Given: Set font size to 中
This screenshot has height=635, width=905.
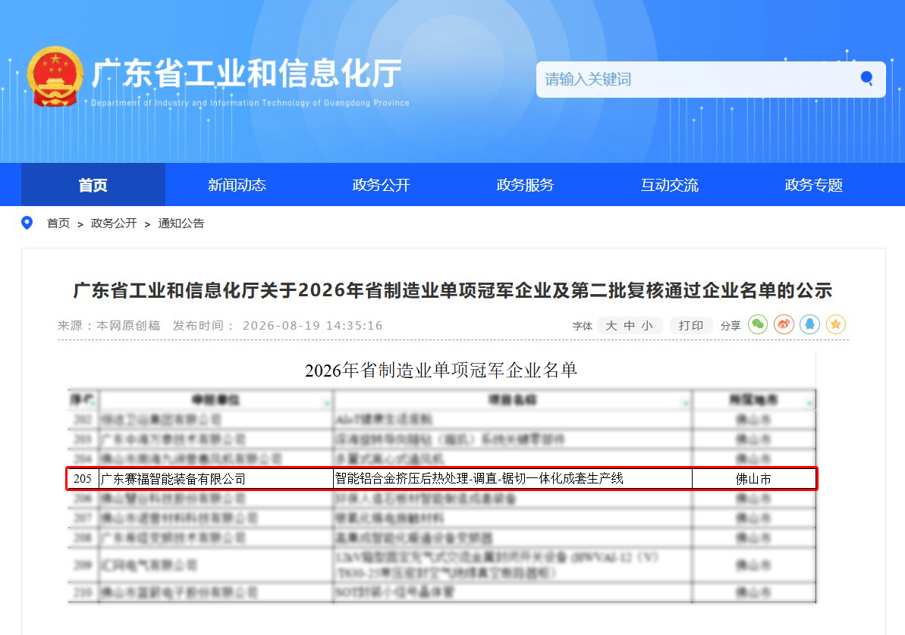Looking at the screenshot, I should [x=630, y=326].
